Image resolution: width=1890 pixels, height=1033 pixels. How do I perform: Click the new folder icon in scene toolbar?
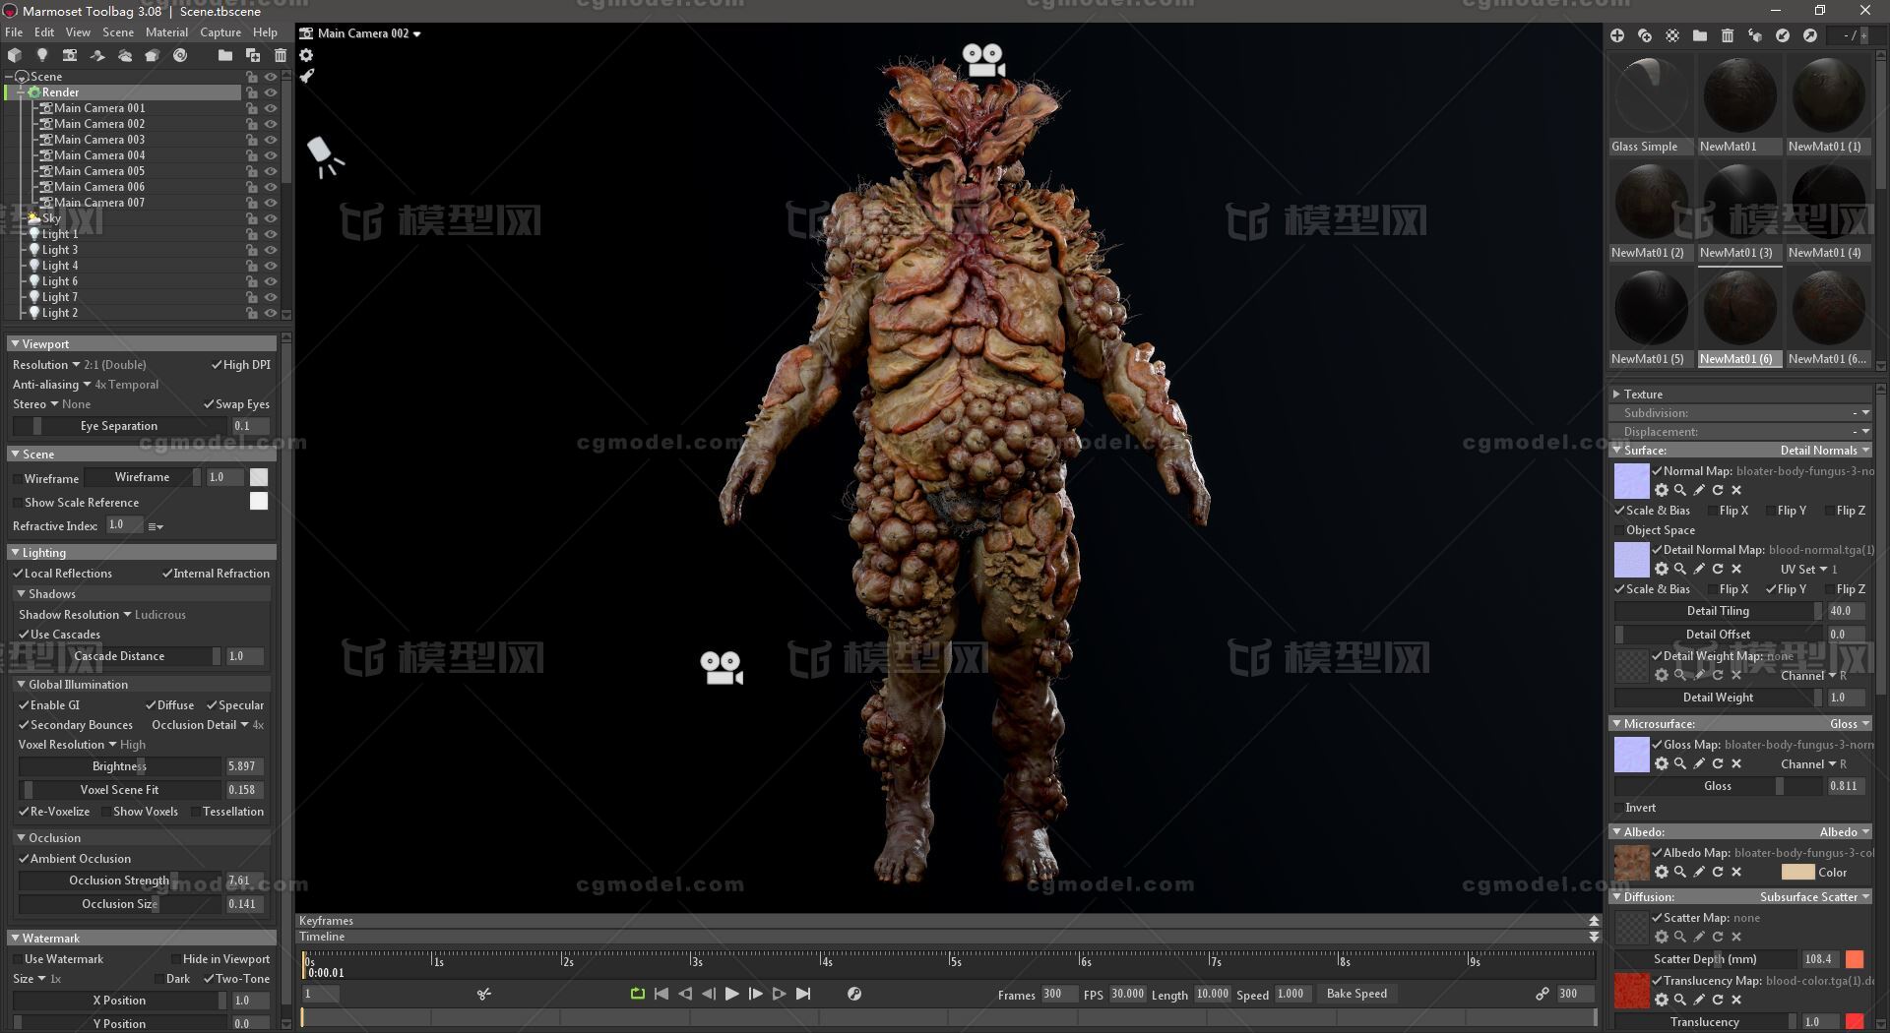tap(225, 55)
